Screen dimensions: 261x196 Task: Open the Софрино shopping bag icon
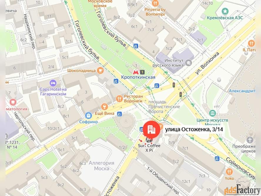coord(88,115)
